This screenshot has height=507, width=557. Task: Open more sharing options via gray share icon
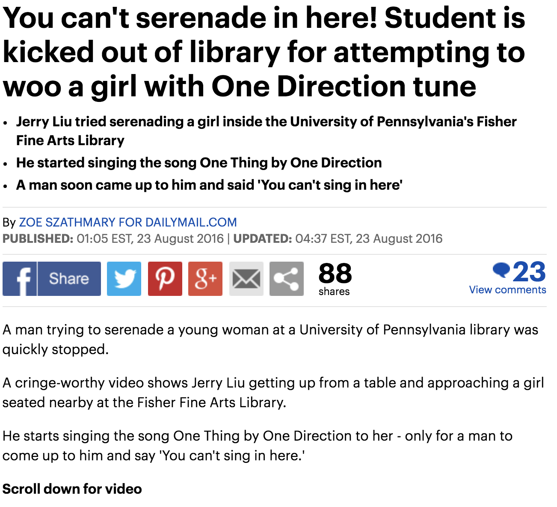[x=287, y=279]
